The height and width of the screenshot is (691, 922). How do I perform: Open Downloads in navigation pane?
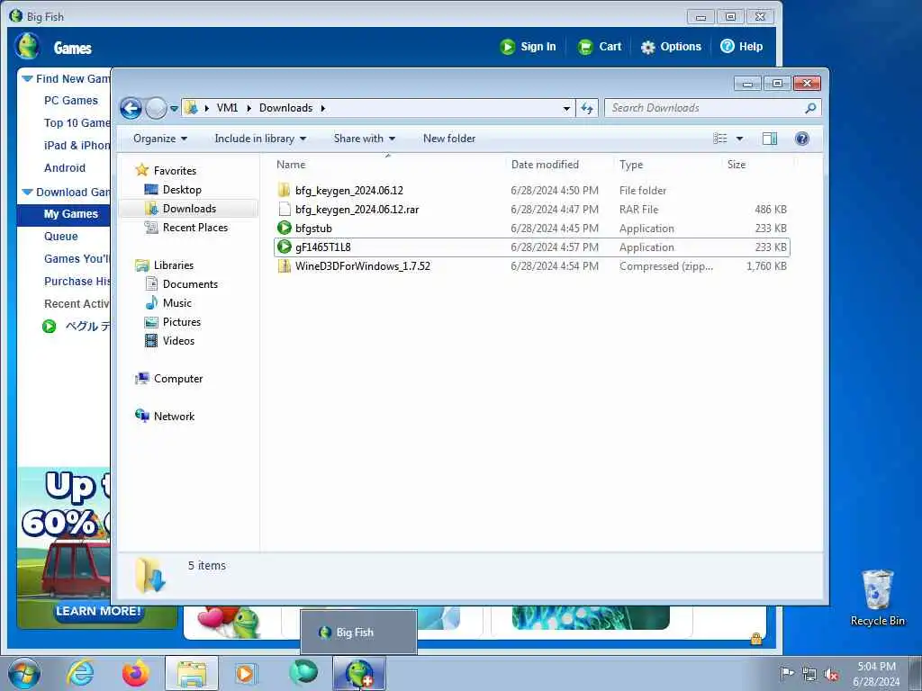tap(189, 208)
